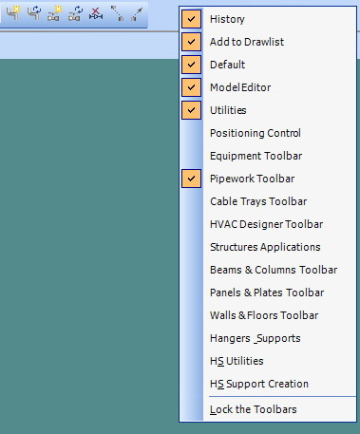
Task: Enable the Equipment Toolbar
Action: click(268, 156)
